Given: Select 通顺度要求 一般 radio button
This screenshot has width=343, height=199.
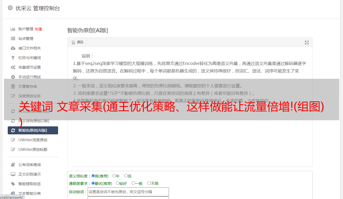Looking at the screenshot, I should pos(133,183).
